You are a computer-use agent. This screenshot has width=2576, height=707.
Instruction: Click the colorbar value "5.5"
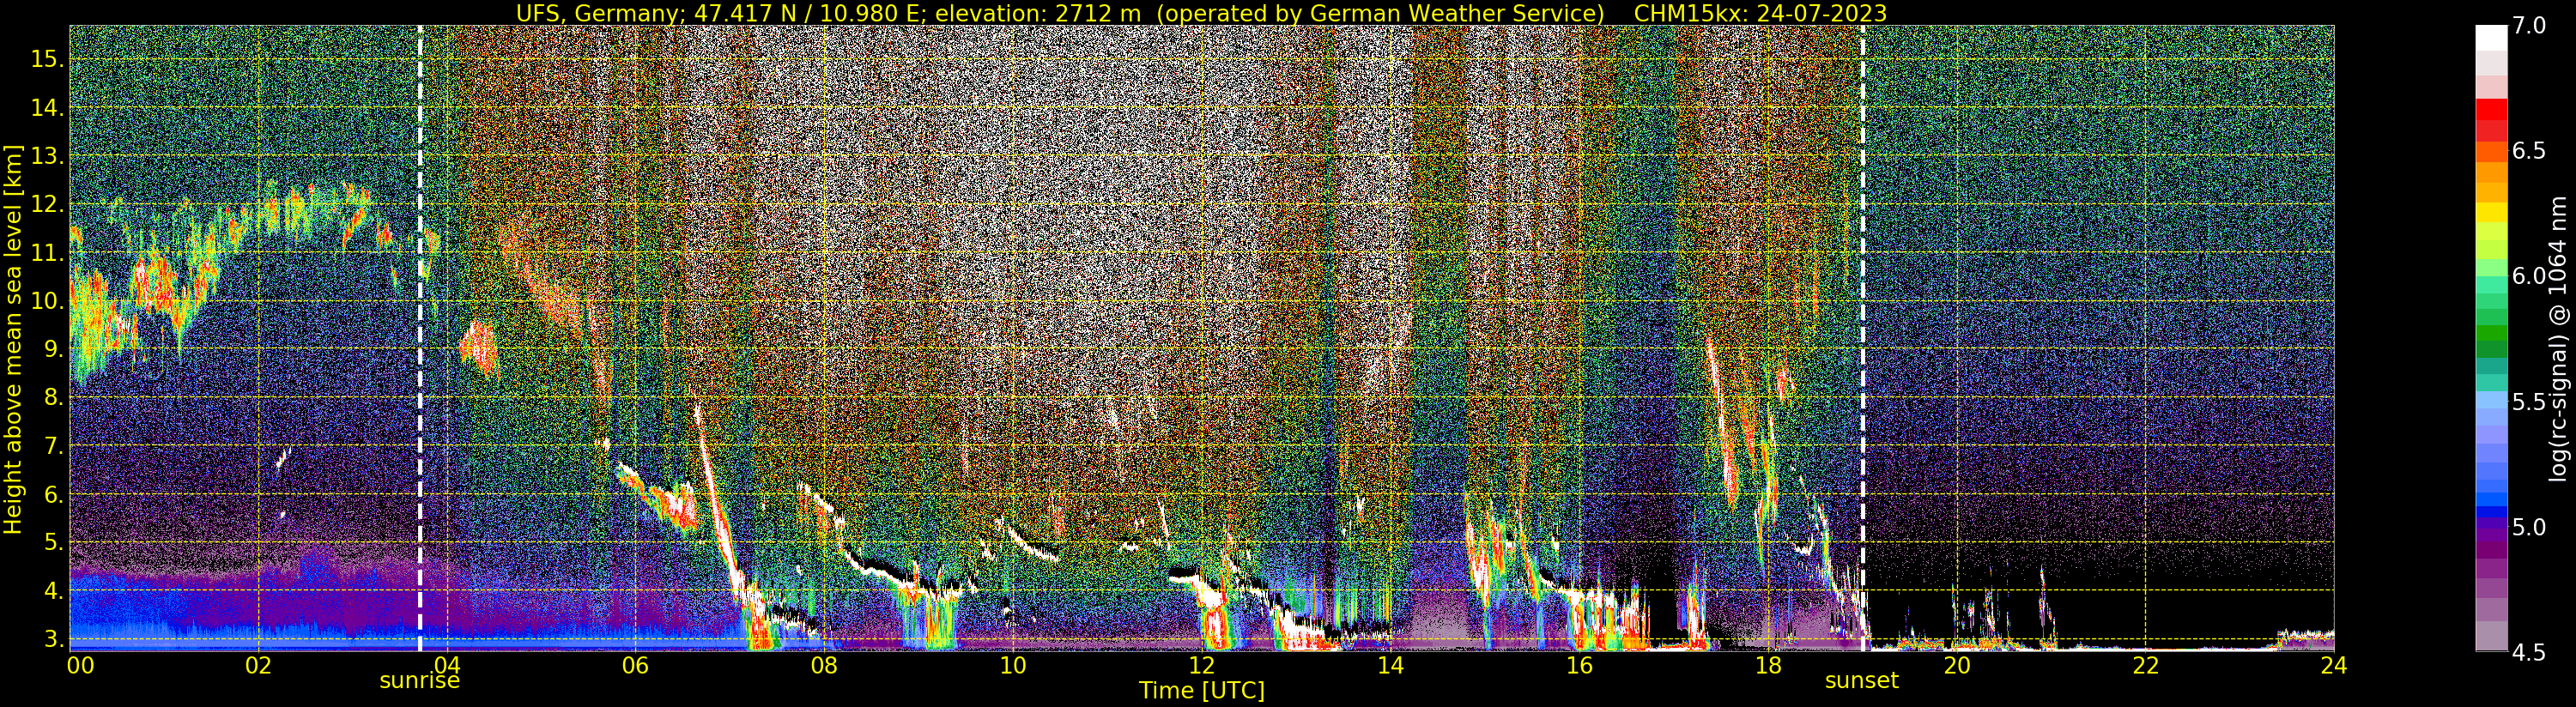2529,401
